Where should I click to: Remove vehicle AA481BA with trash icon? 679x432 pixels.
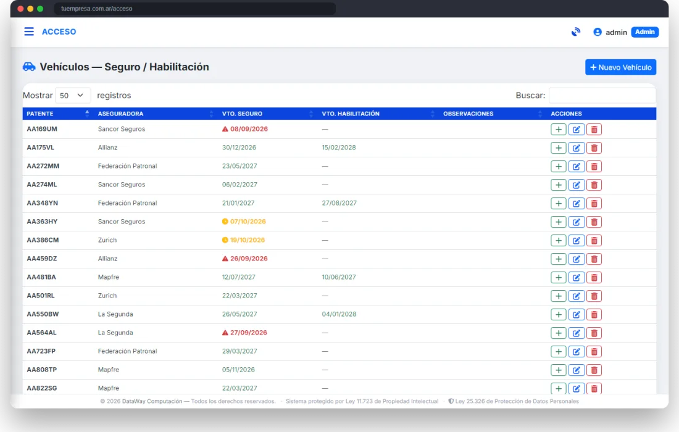594,278
